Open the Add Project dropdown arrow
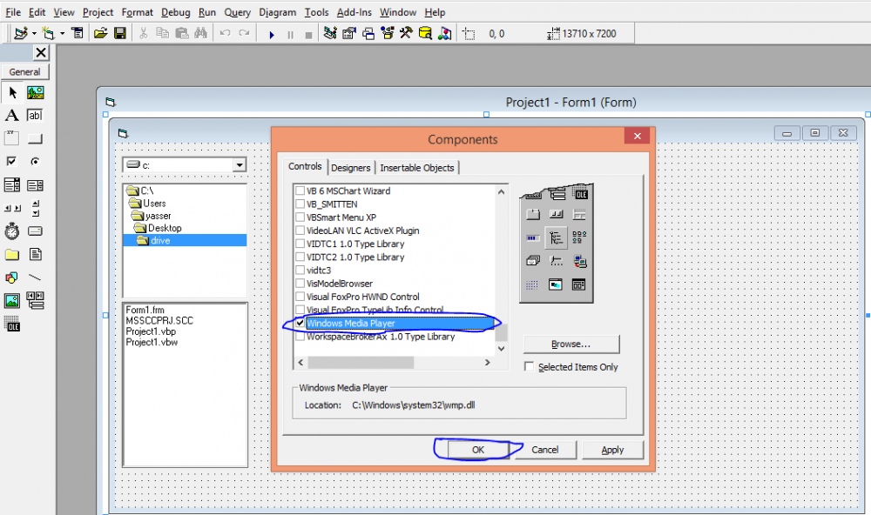The image size is (871, 515). tap(35, 34)
